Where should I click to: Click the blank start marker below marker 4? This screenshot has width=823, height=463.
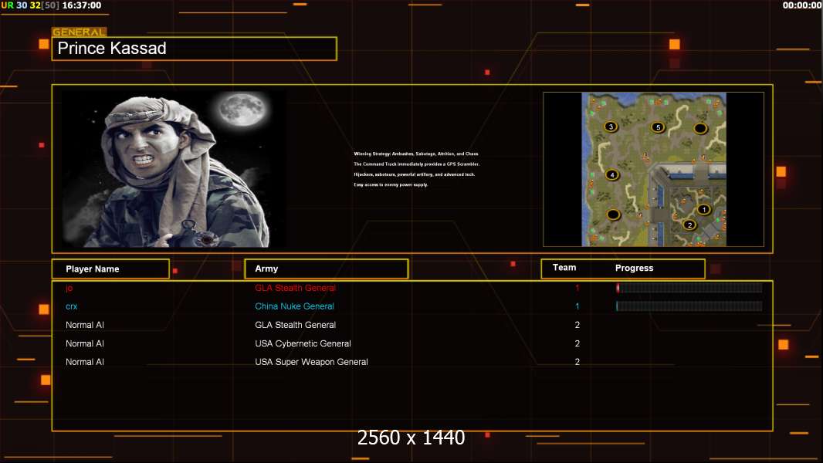pyautogui.click(x=613, y=215)
